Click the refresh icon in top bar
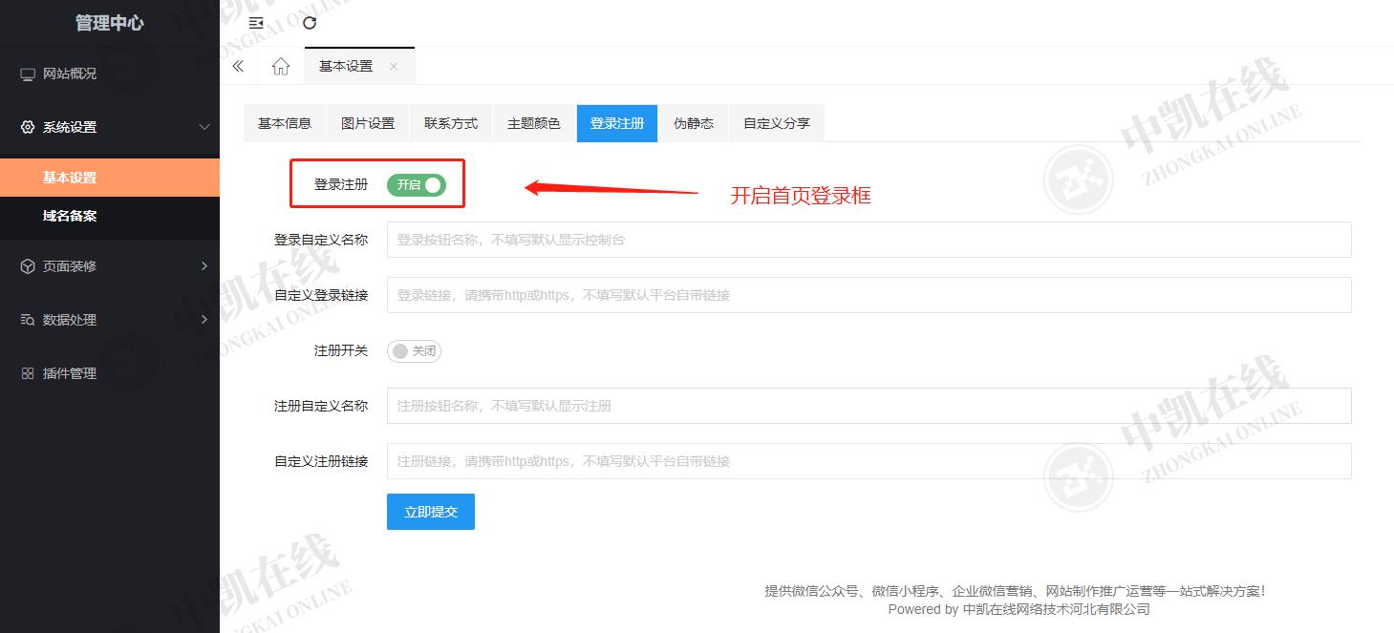The width and height of the screenshot is (1394, 633). pos(309,23)
